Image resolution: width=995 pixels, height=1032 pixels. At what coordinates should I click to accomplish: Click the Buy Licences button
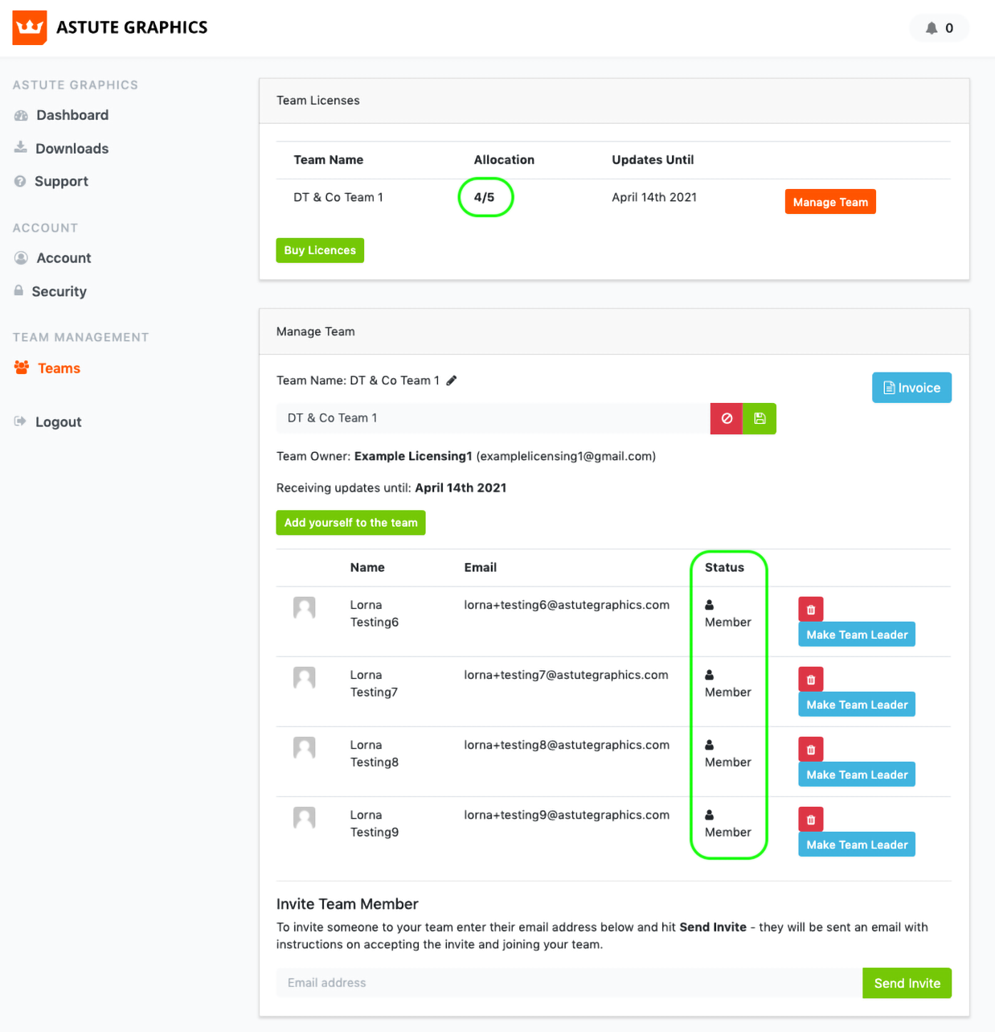[320, 250]
